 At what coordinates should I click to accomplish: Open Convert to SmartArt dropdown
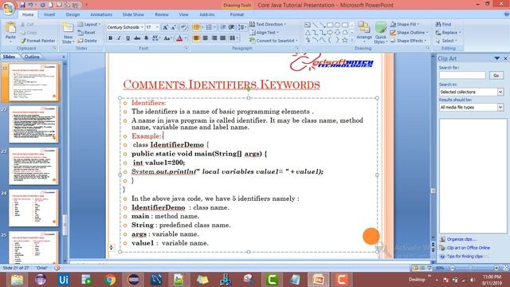pyautogui.click(x=273, y=41)
